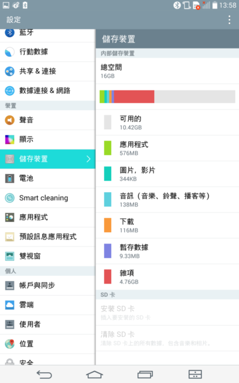
Task: Go to the home screen button
Action: (94, 374)
